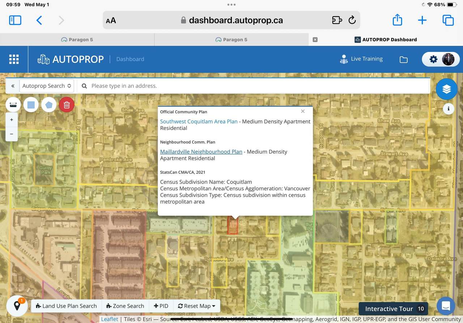
Task: Open the Leaflet attribution link
Action: point(110,319)
